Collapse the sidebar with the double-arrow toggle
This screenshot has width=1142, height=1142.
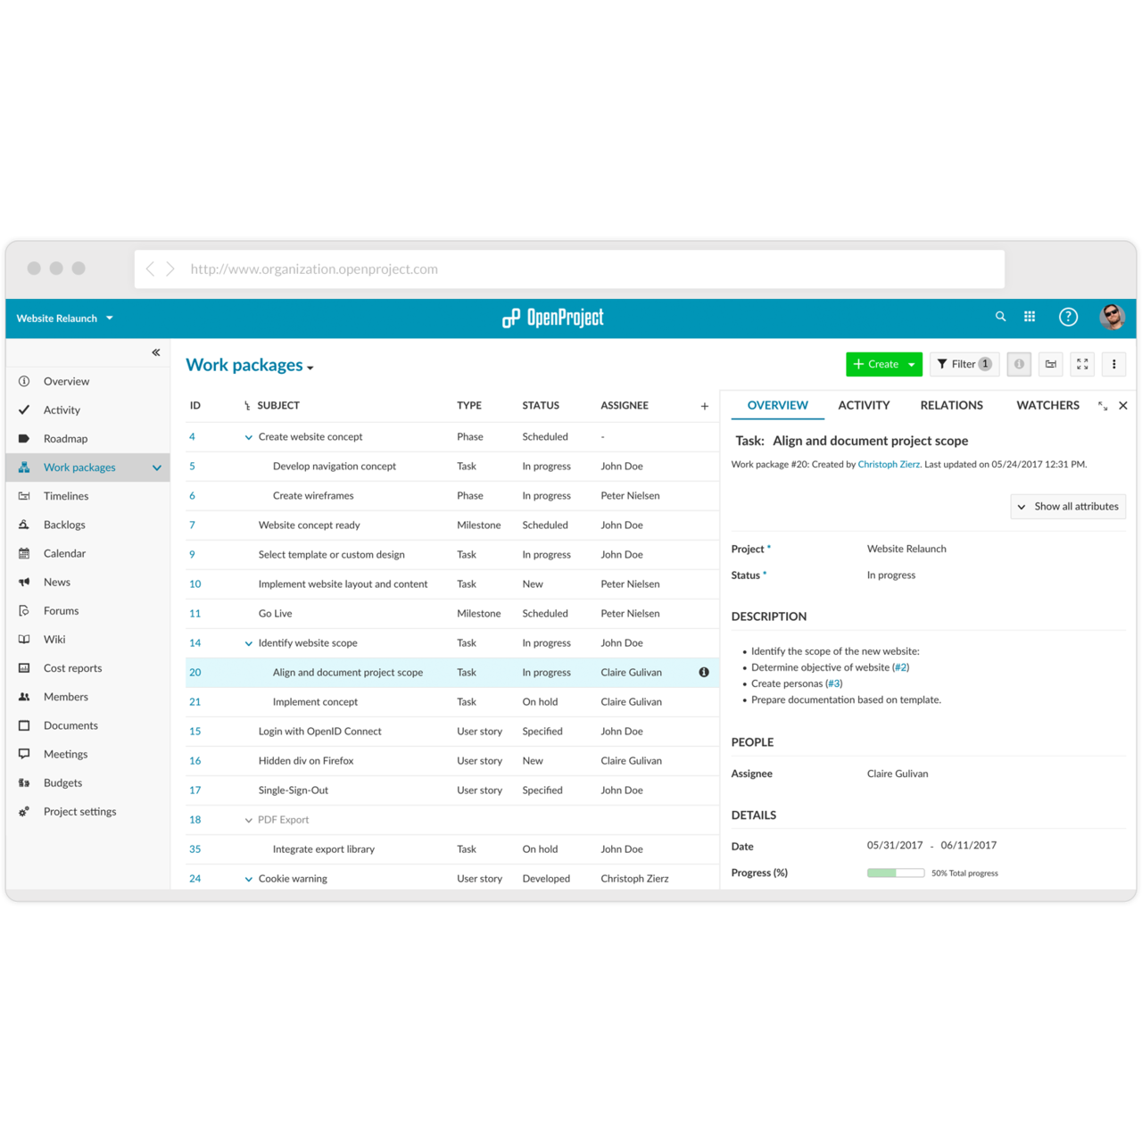coord(155,352)
